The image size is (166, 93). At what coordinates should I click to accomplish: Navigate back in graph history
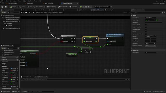(x=26, y=13)
